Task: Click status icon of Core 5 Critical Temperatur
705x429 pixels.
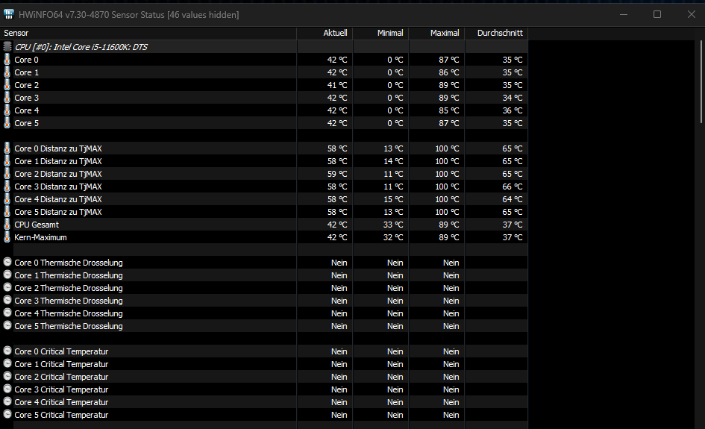Action: click(x=7, y=414)
